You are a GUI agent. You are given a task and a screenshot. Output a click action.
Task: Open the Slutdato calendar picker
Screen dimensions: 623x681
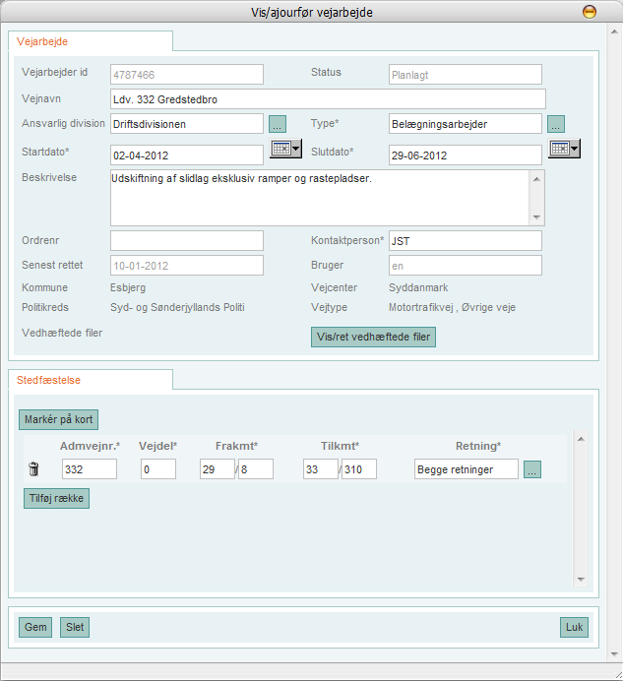point(565,149)
